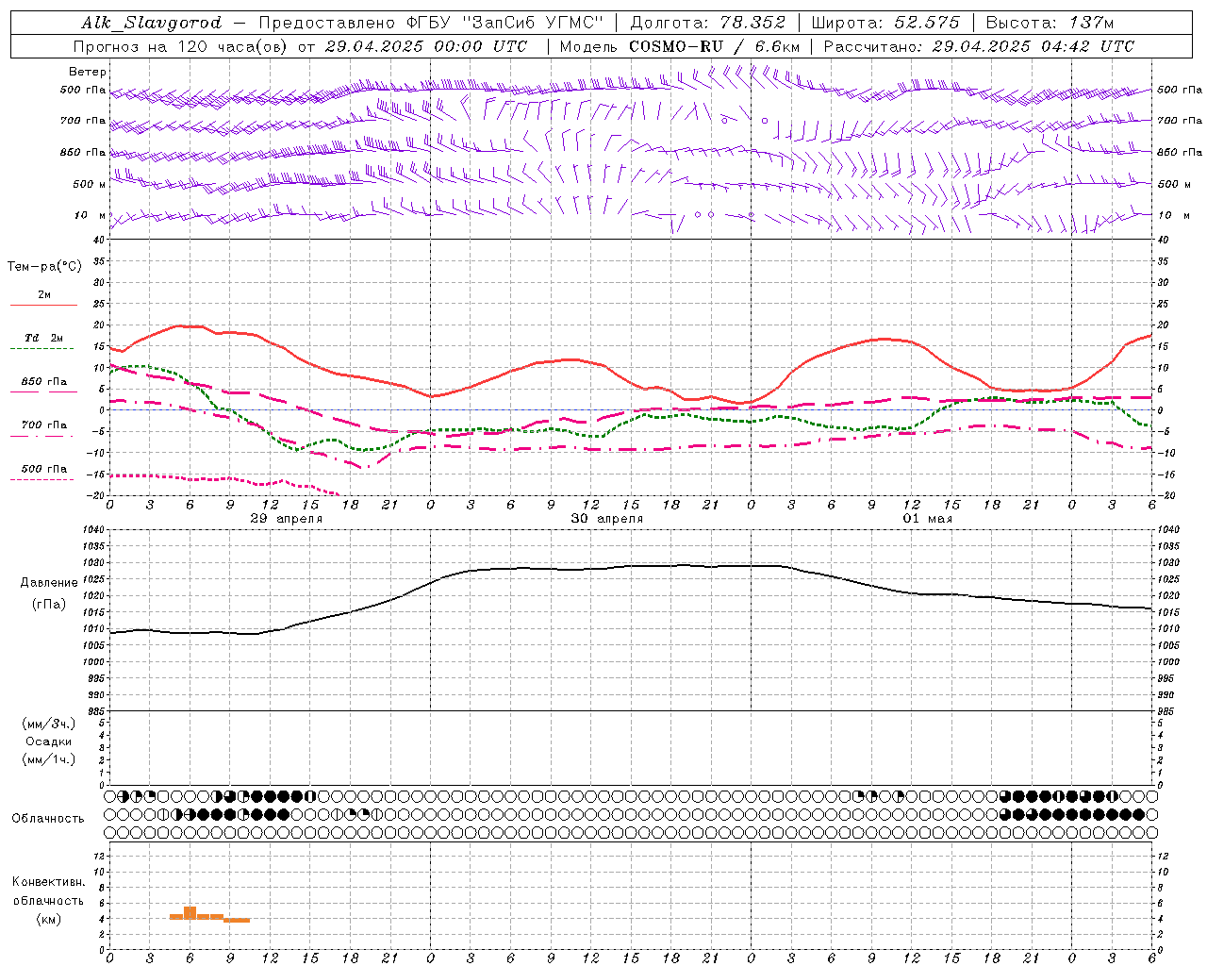
Task: Click the '29 апреля' date label
Action: pos(286,518)
